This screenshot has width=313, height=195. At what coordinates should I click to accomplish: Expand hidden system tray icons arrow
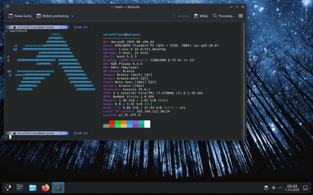click(280, 187)
